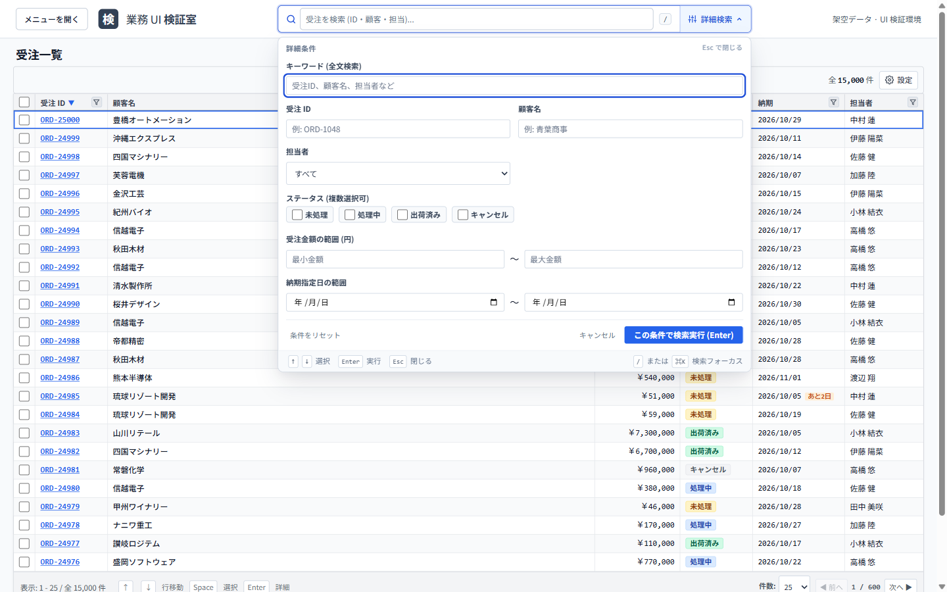Click the magnifier search icon in the search bar
The width and height of the screenshot is (947, 592).
coord(291,20)
